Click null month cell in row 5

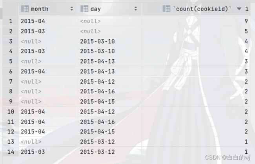tap(31, 61)
